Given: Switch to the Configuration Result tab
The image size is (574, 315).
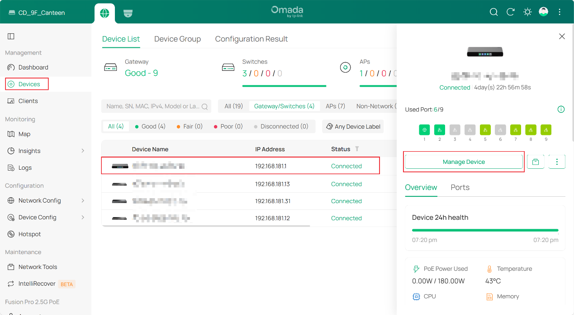Looking at the screenshot, I should click(x=251, y=39).
